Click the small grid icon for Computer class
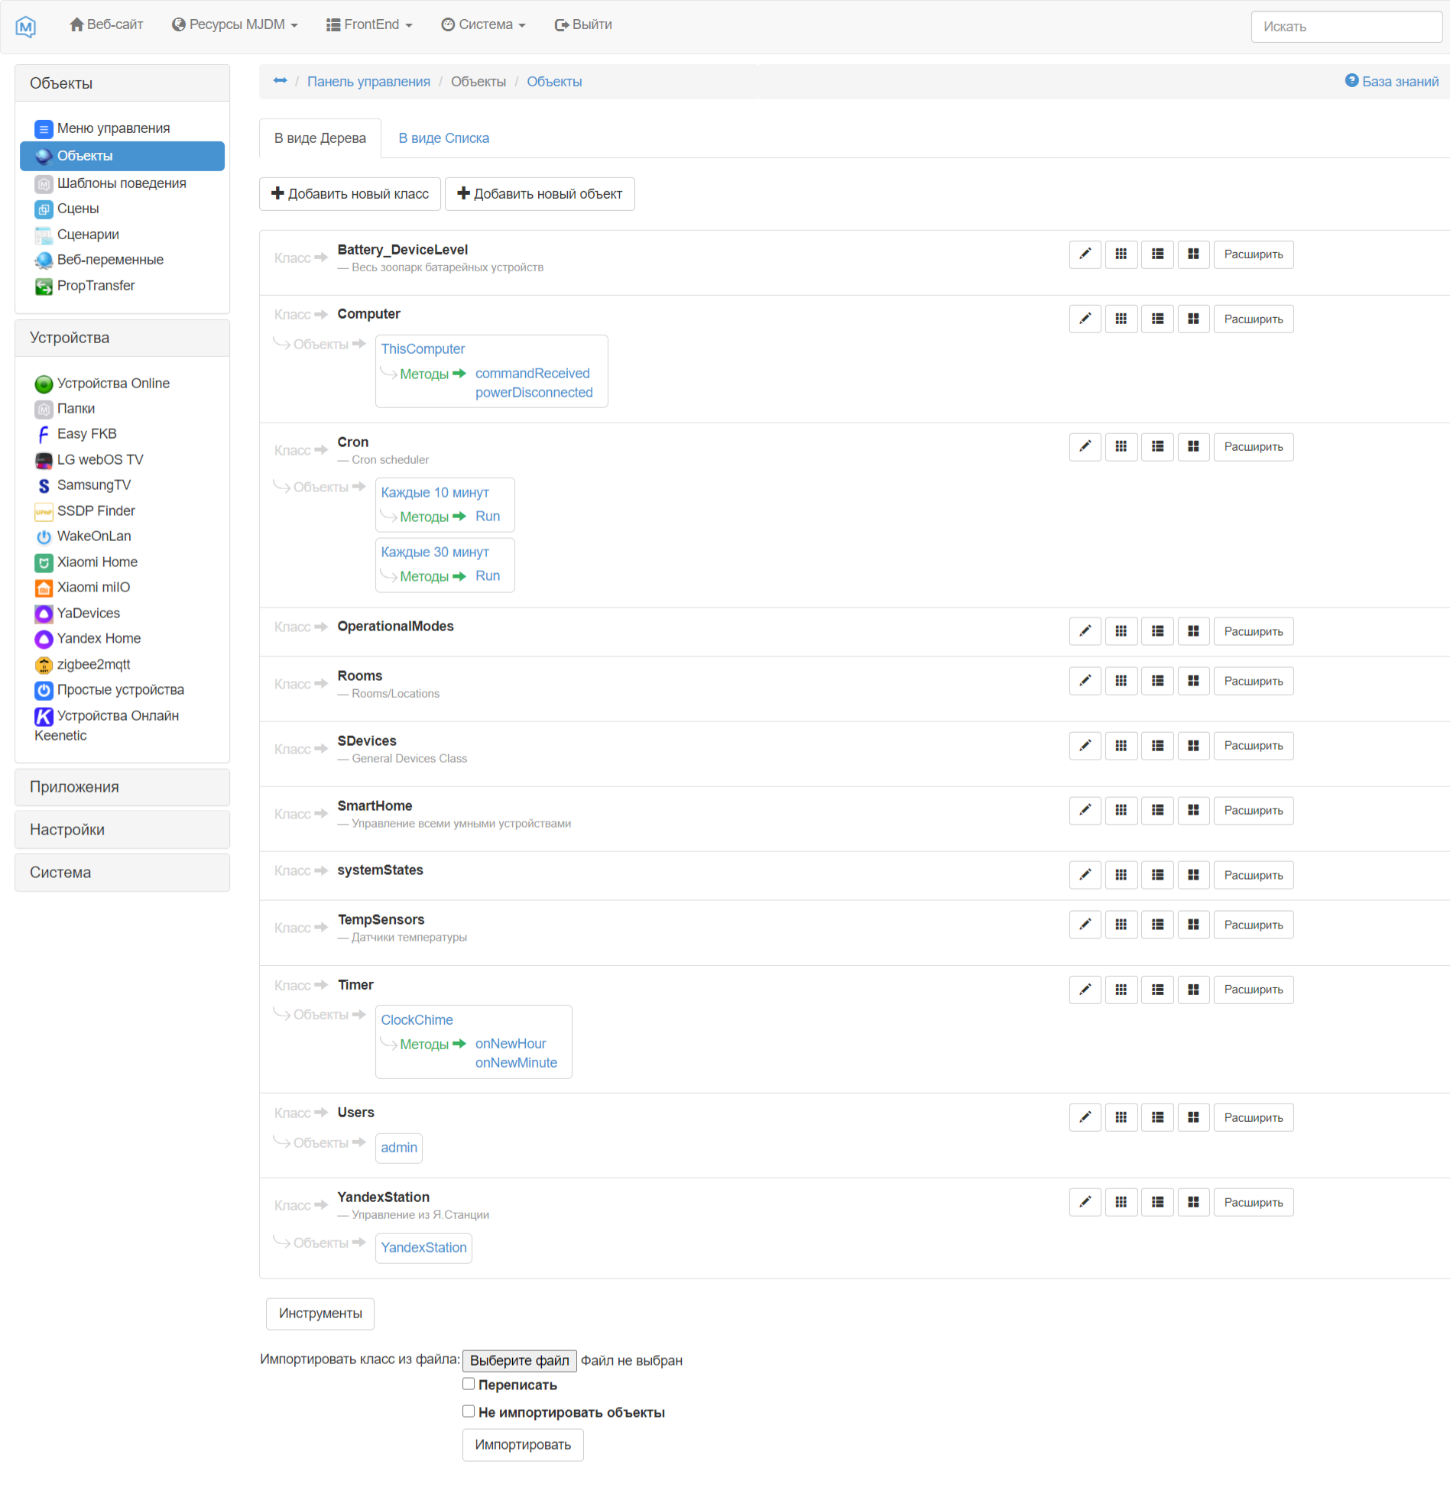Viewport: 1450px width, 1510px height. pos(1121,319)
